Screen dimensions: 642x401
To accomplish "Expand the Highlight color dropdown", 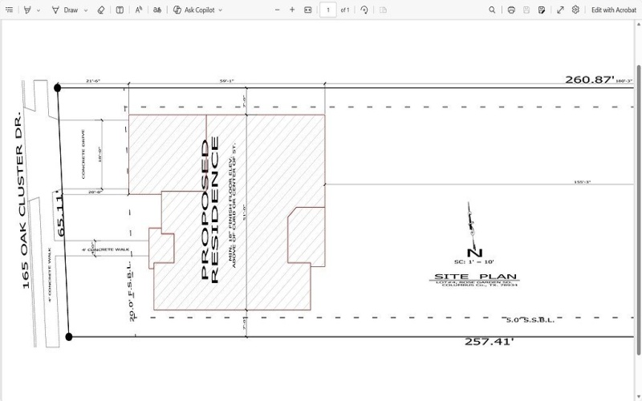I will pyautogui.click(x=39, y=10).
